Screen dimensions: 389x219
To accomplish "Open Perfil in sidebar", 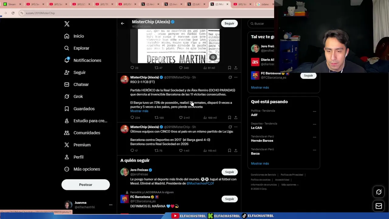I will [x=74, y=157].
